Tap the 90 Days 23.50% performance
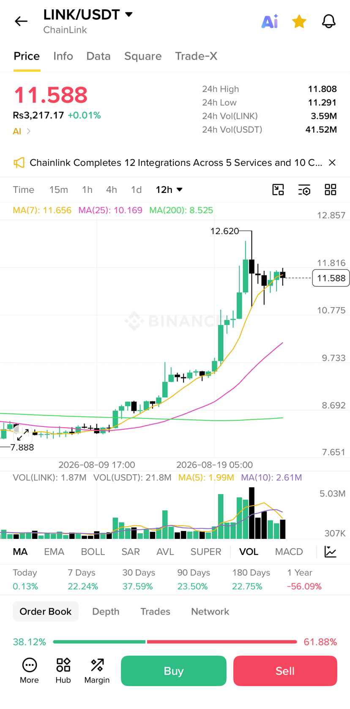Image resolution: width=350 pixels, height=709 pixels. (194, 580)
